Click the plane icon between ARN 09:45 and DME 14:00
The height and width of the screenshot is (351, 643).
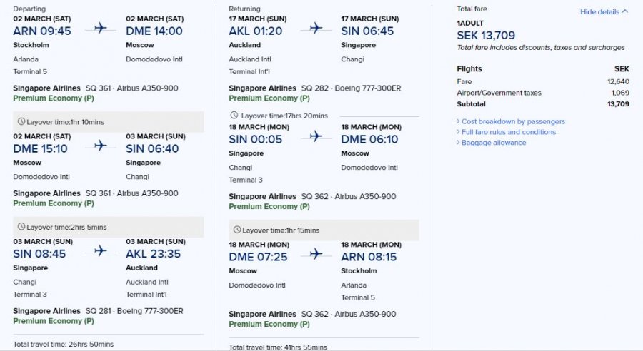[x=100, y=28]
